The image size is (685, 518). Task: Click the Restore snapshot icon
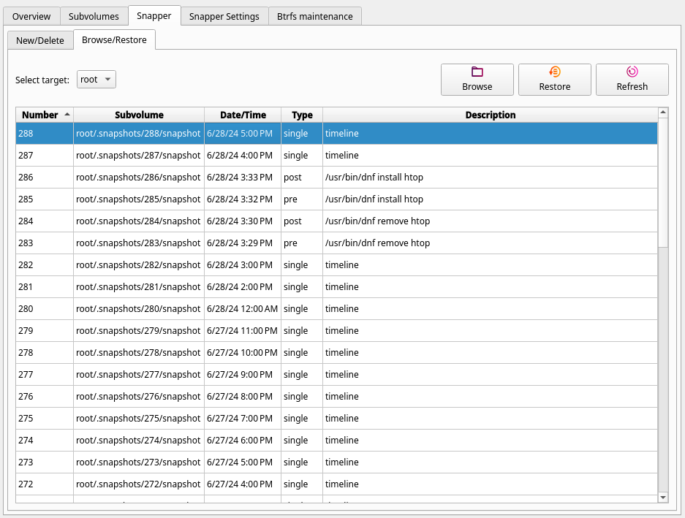[555, 72]
